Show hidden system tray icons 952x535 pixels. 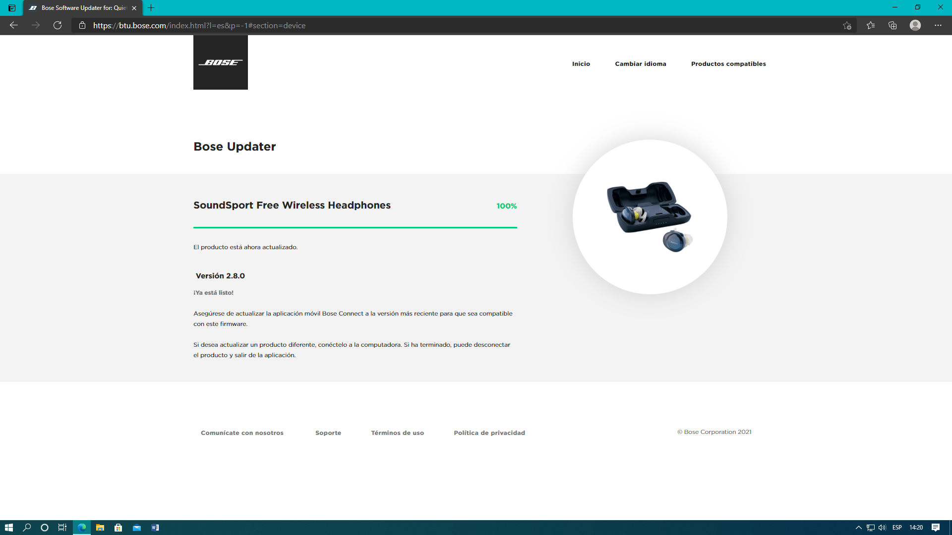[858, 528]
